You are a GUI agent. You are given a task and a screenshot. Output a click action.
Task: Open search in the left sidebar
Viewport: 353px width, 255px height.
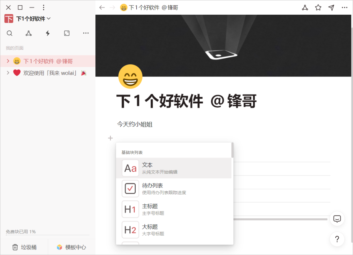[x=9, y=33]
